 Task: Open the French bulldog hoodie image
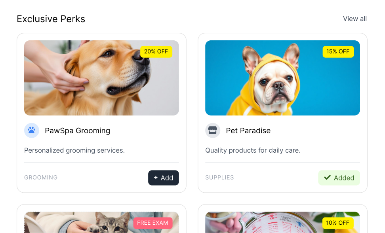283,78
